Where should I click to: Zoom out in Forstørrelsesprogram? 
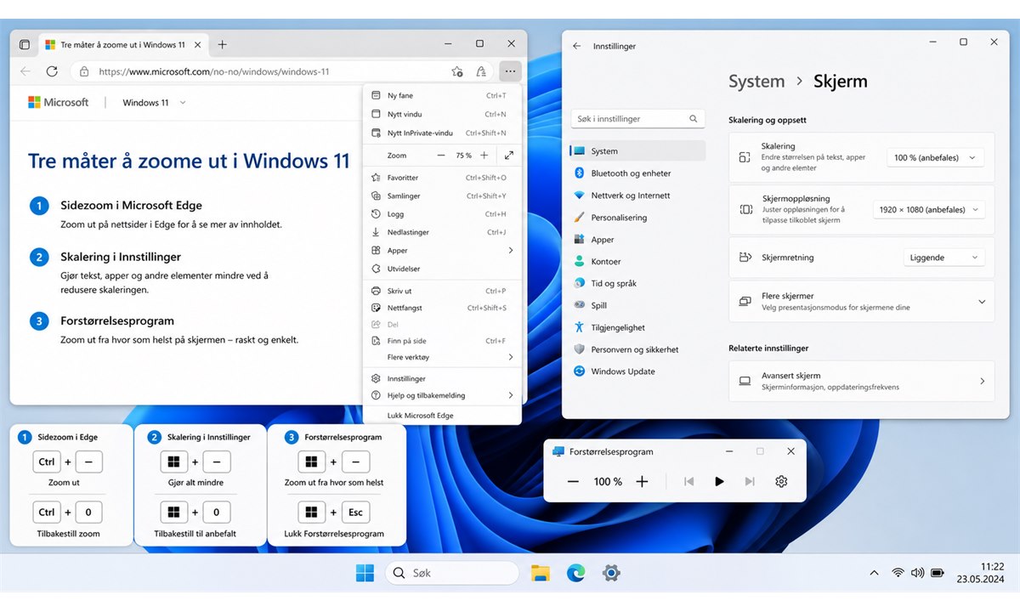(x=573, y=482)
